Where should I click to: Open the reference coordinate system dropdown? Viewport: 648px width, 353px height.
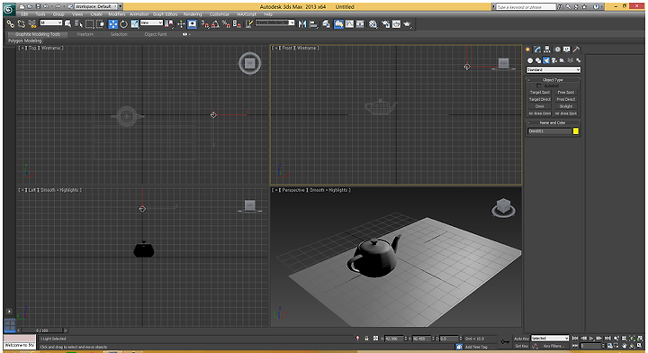pyautogui.click(x=151, y=23)
